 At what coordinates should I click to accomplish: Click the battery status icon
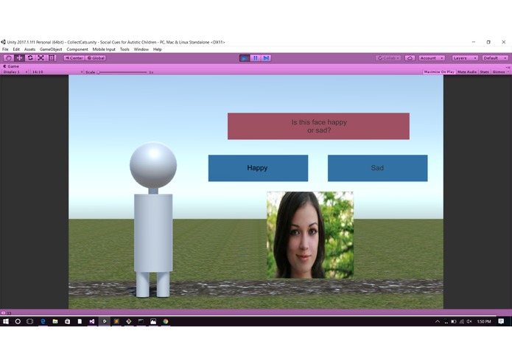pos(454,321)
